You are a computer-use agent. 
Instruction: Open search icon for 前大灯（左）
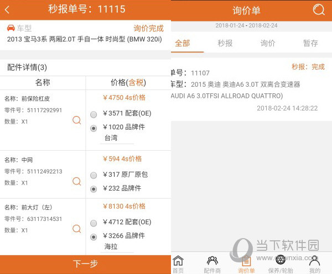[77, 229]
